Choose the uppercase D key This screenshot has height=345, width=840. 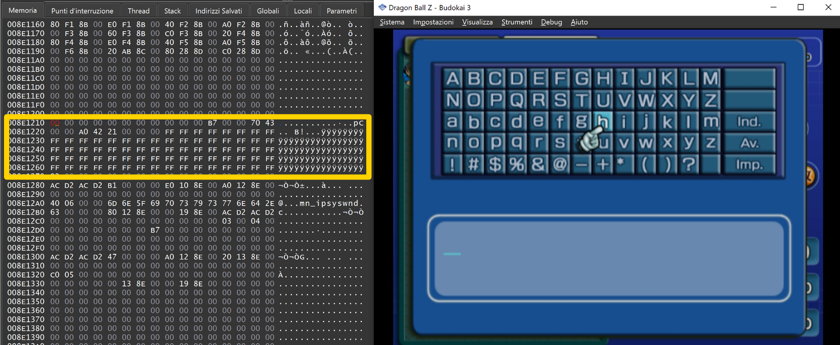pos(517,78)
